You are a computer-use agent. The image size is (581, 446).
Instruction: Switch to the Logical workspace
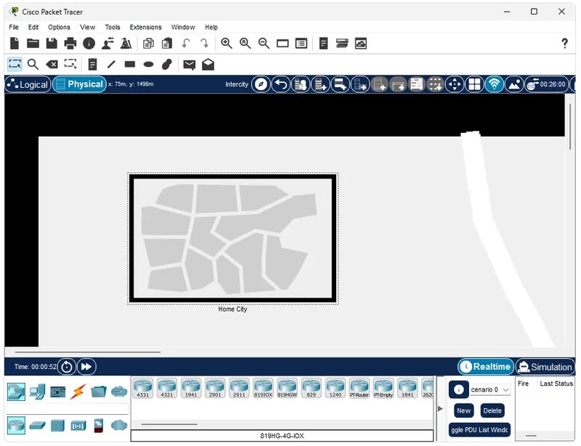tap(28, 84)
